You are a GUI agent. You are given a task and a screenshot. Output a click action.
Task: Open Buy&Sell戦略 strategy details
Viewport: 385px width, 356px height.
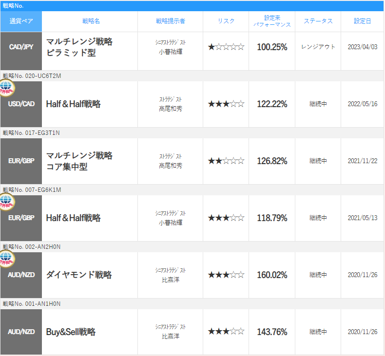click(71, 332)
